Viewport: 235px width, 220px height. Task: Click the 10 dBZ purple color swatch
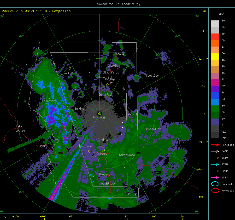pos(215,122)
